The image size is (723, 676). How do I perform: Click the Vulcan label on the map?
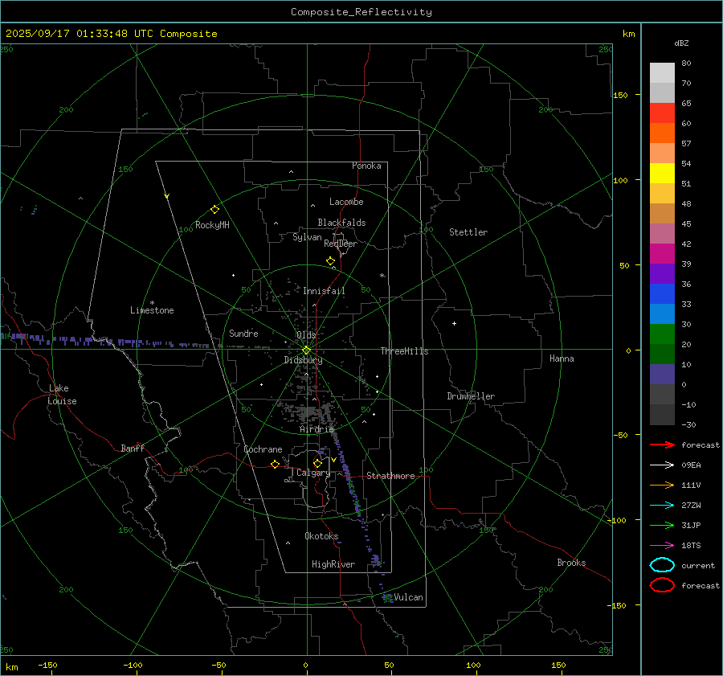coord(408,597)
